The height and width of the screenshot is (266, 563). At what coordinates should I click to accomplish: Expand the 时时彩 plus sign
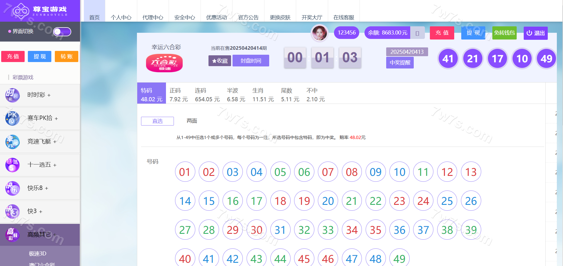point(49,95)
